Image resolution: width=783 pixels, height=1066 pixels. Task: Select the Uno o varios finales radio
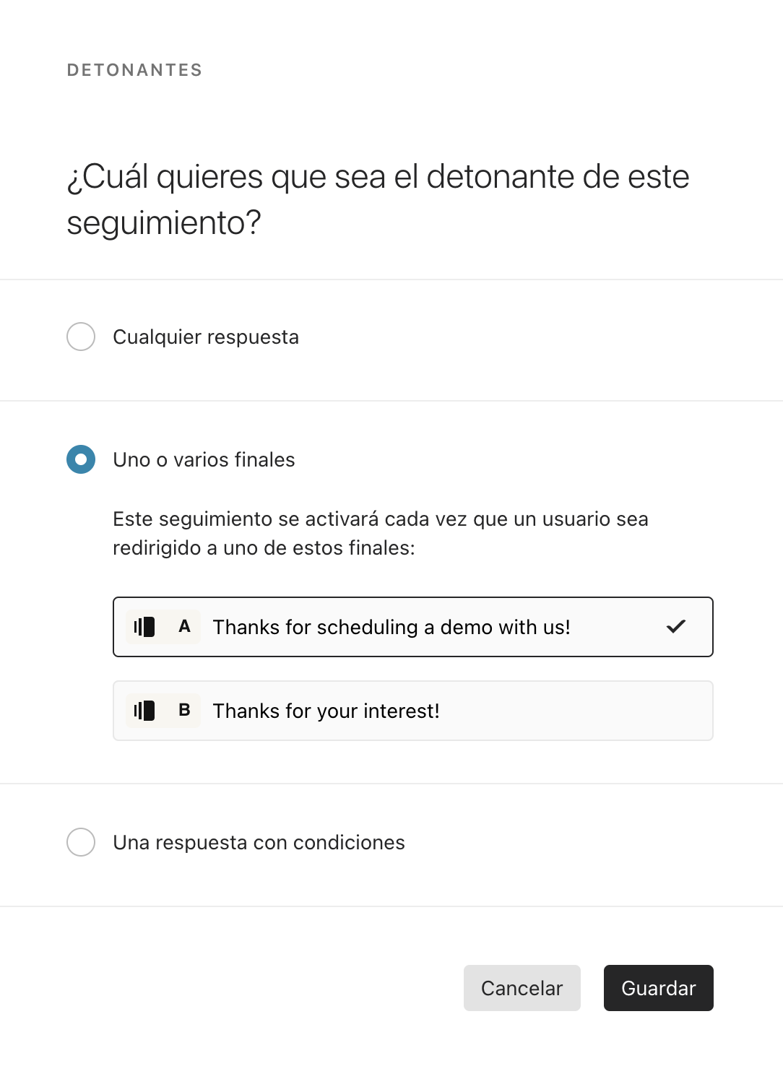[x=81, y=459]
